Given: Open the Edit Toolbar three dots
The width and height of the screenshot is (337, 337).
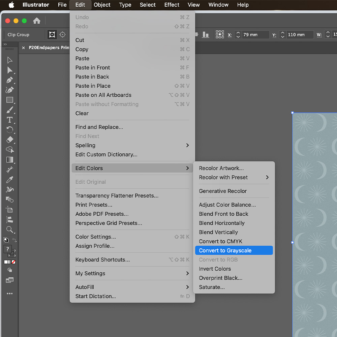Looking at the screenshot, I should [10, 294].
